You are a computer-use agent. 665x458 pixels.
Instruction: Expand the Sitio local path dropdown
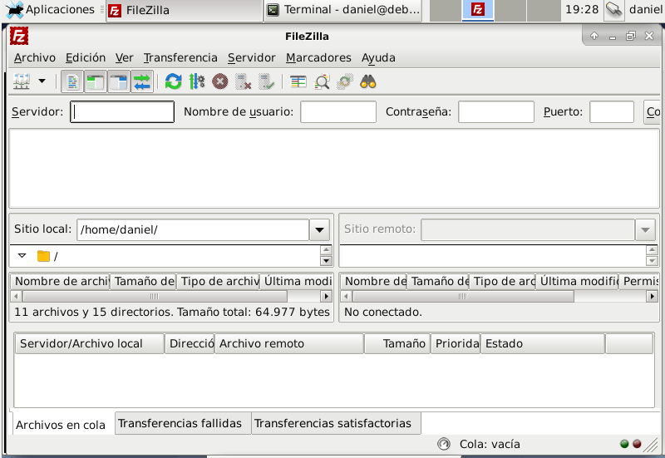tap(319, 229)
